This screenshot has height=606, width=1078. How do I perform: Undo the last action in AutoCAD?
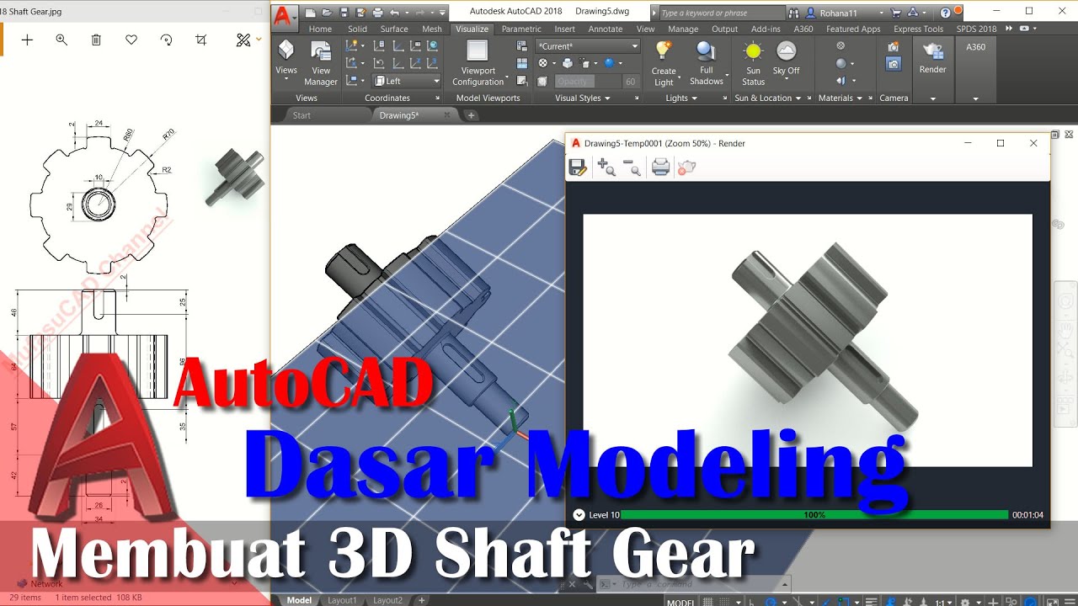395,13
